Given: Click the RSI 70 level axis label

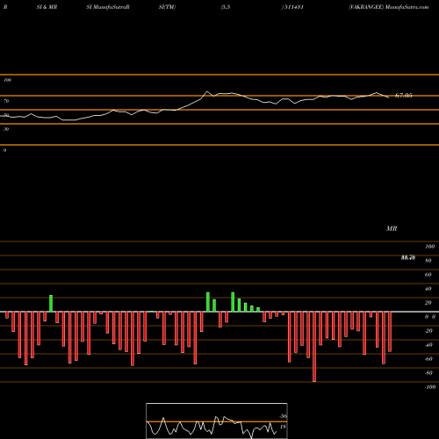Looking at the screenshot, I should [x=6, y=101].
